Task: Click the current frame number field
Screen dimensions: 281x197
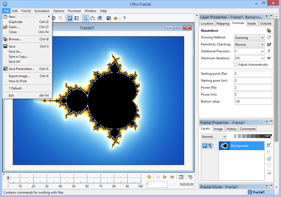Action: click(157, 184)
